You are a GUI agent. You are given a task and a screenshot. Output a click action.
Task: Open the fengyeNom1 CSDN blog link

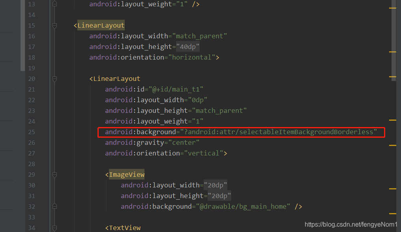coord(350,224)
